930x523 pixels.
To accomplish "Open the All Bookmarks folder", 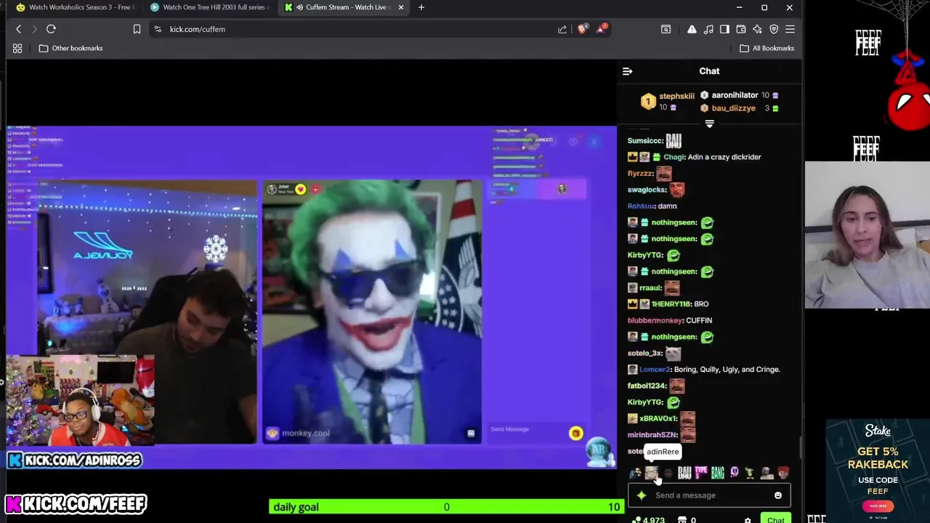I will coord(767,48).
